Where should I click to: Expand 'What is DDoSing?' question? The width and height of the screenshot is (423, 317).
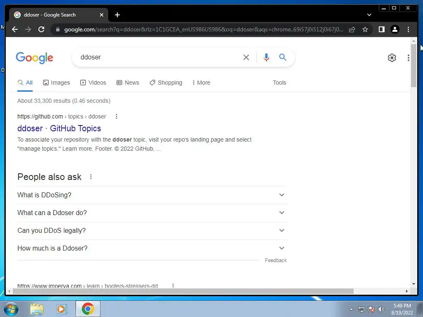152,195
